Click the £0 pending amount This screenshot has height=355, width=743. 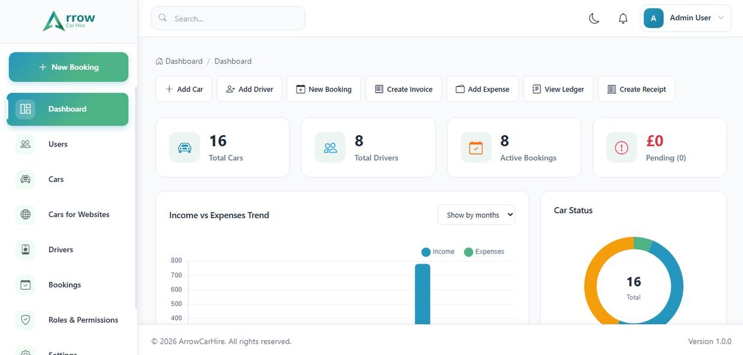coord(655,140)
